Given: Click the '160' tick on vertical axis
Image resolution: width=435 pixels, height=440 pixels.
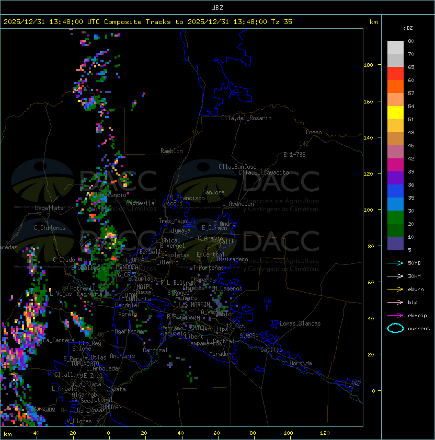Looking at the screenshot, I should (x=368, y=101).
